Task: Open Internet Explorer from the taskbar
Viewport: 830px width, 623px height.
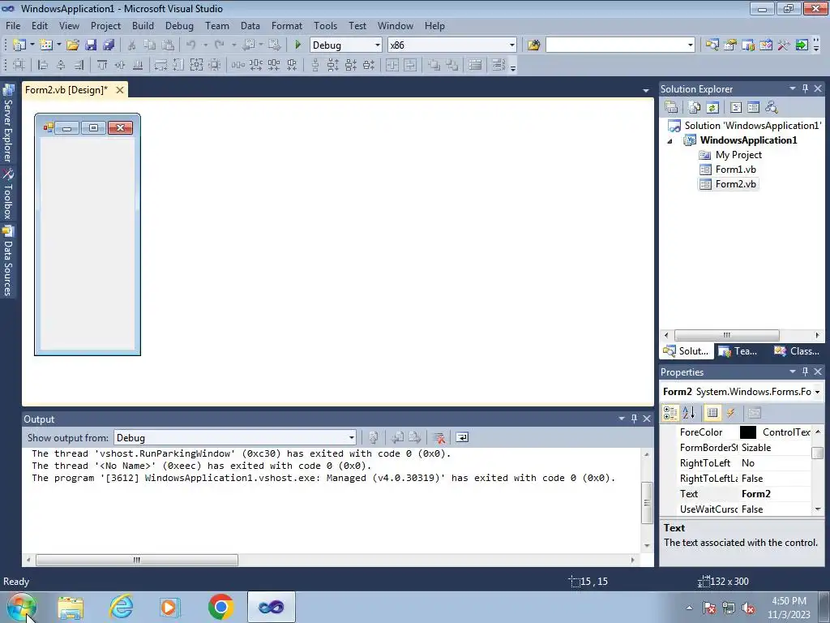Action: coord(122,607)
